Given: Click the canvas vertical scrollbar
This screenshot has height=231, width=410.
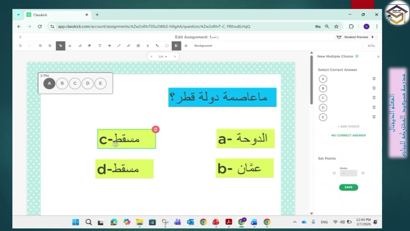Looking at the screenshot, I should [311, 80].
